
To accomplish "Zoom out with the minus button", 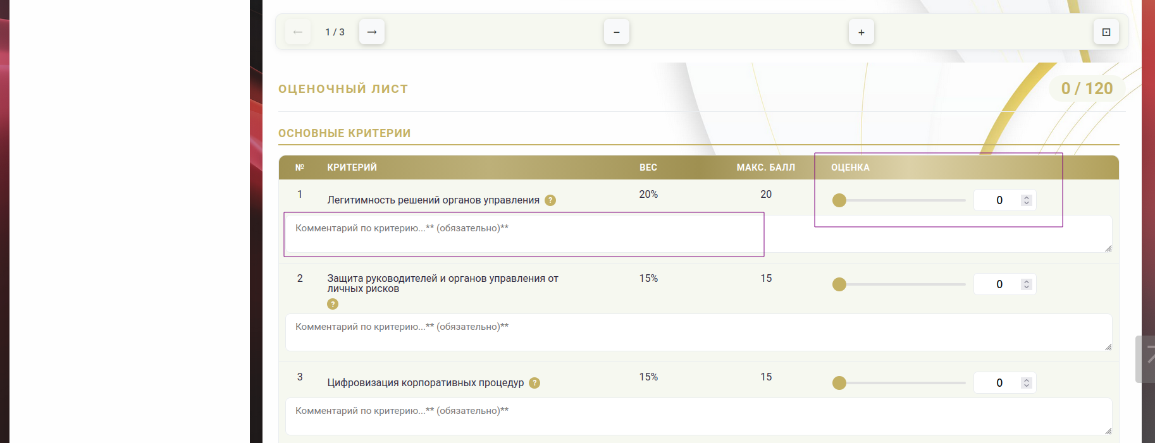I will pyautogui.click(x=617, y=32).
